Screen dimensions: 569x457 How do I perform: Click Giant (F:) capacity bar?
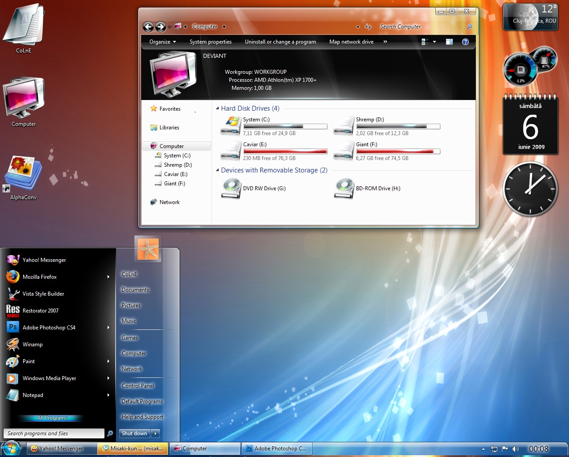(x=398, y=152)
